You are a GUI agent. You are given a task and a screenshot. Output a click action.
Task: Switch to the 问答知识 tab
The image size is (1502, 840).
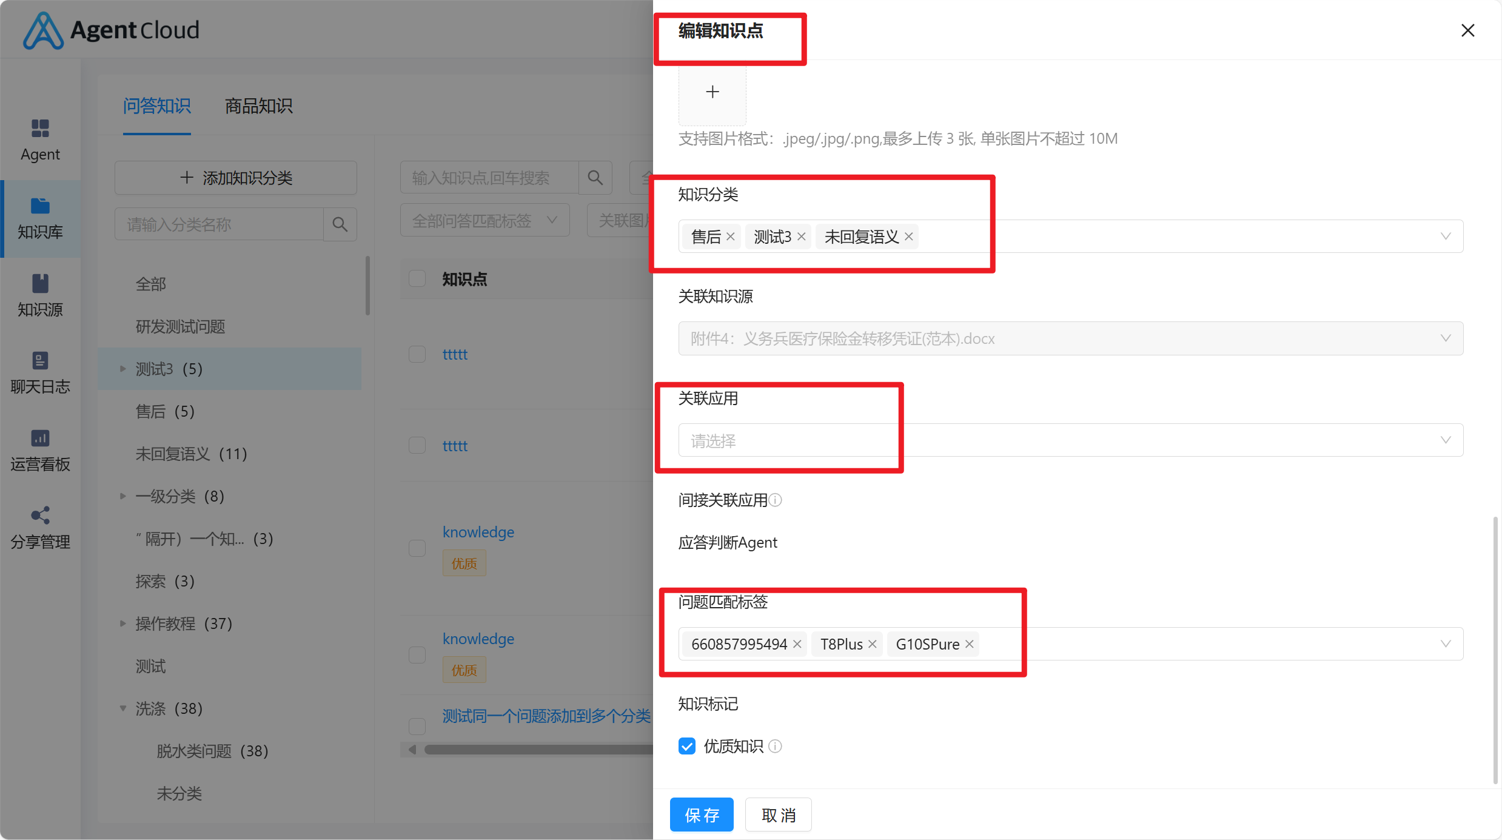tap(156, 106)
